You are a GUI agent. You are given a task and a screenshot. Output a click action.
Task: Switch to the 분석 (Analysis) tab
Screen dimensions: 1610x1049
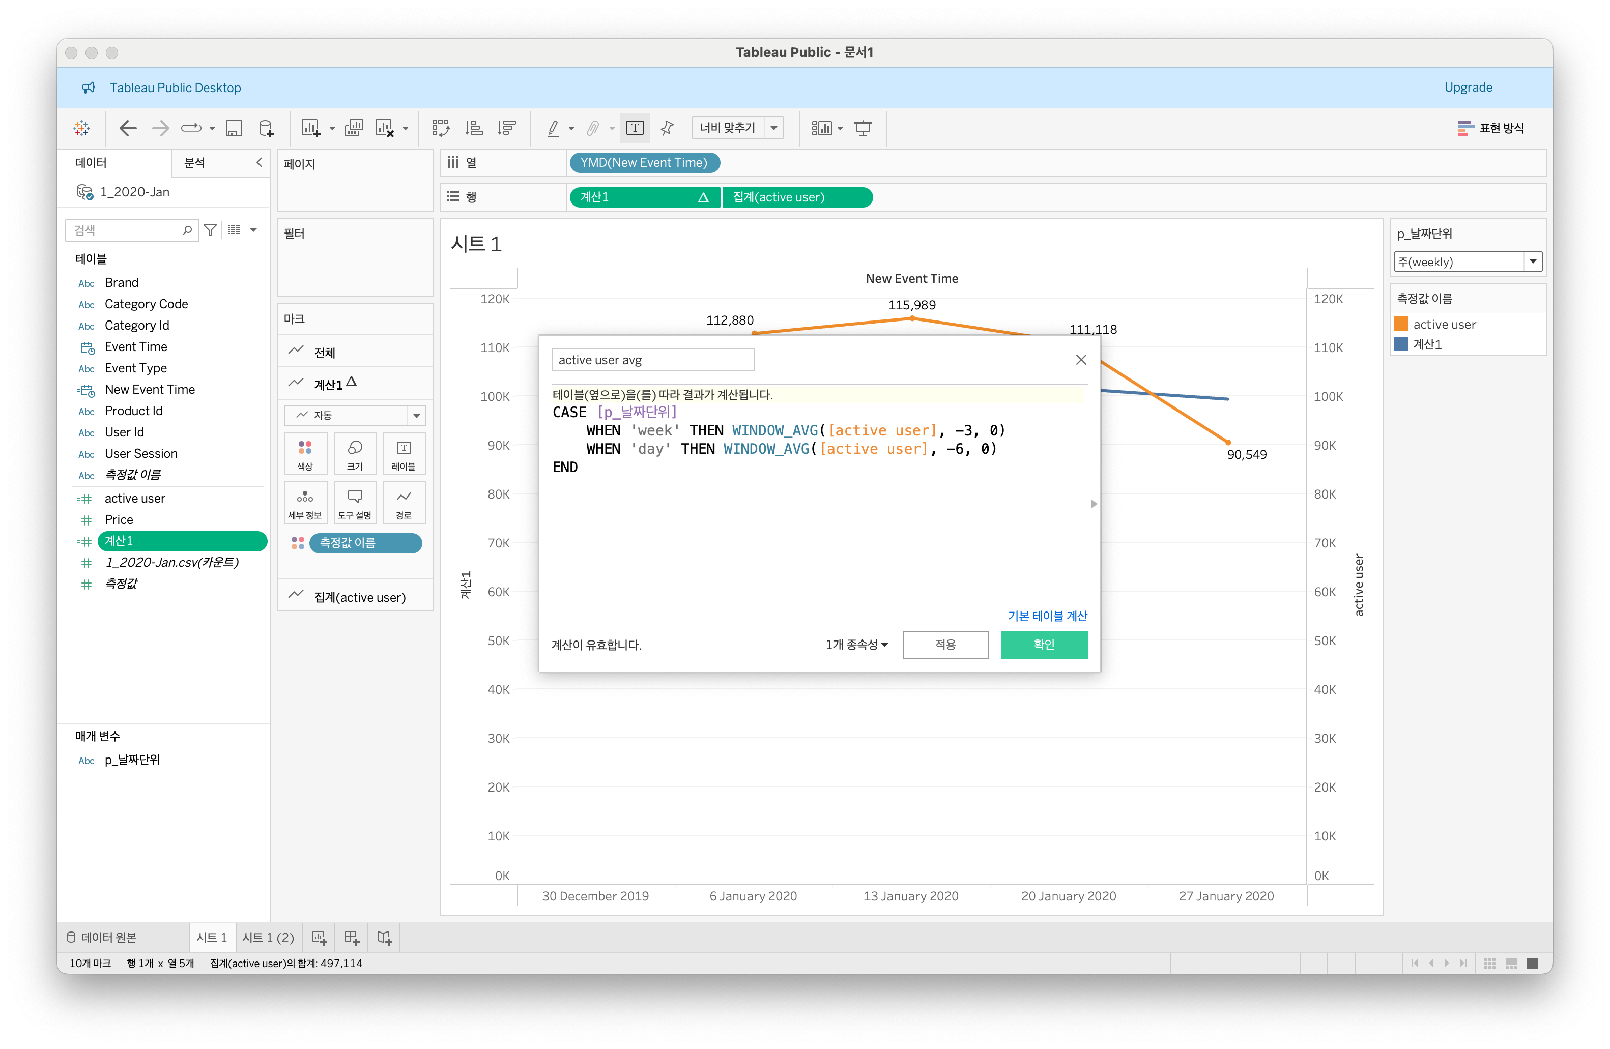click(195, 163)
